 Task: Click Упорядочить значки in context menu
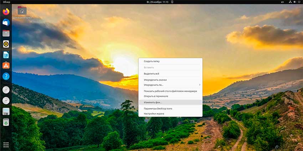click(155, 80)
